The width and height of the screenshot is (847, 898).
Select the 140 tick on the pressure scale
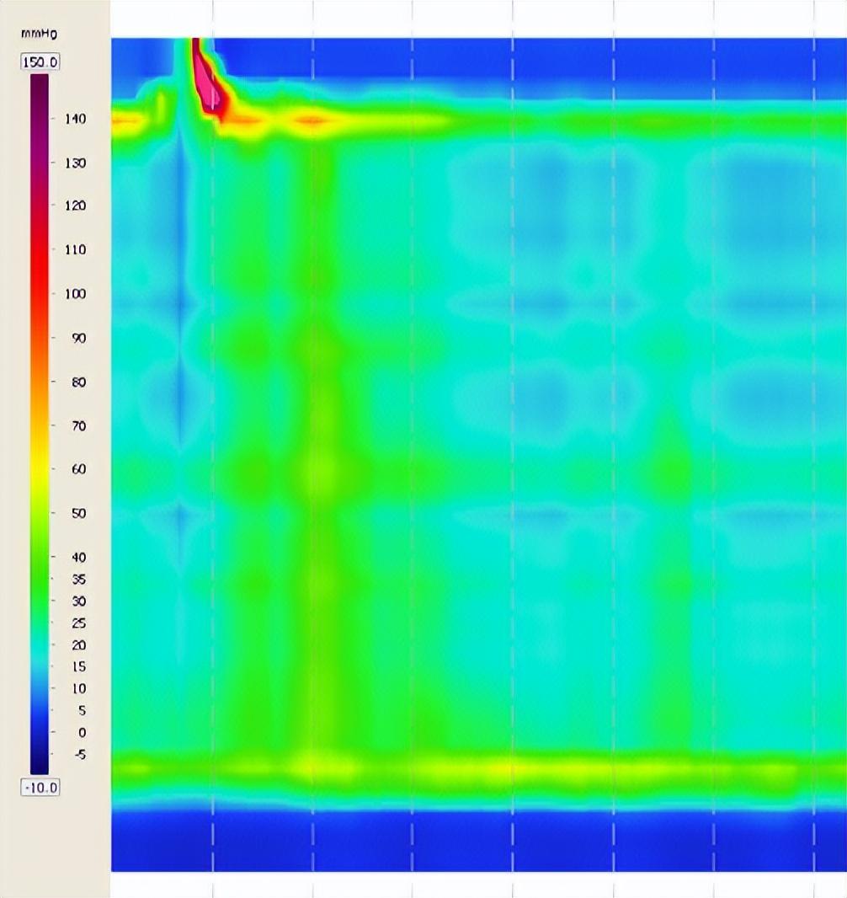point(77,119)
